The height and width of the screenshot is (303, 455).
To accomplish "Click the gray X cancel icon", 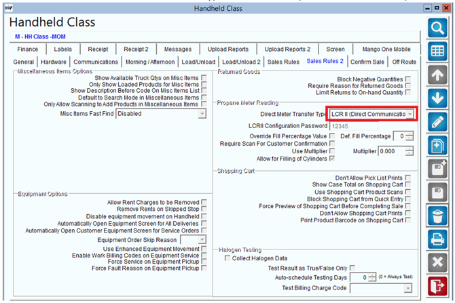I will [x=437, y=262].
